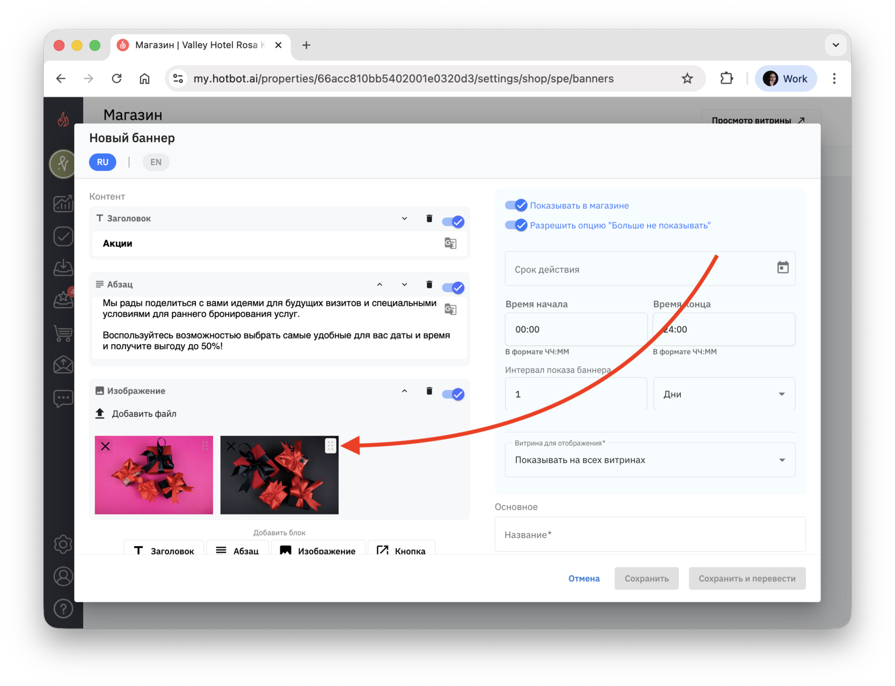Move the Абзац block up with chevron
The image size is (895, 686).
380,284
